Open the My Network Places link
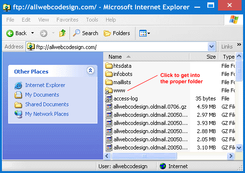Screen dimensions: 245x173 tap(47, 114)
